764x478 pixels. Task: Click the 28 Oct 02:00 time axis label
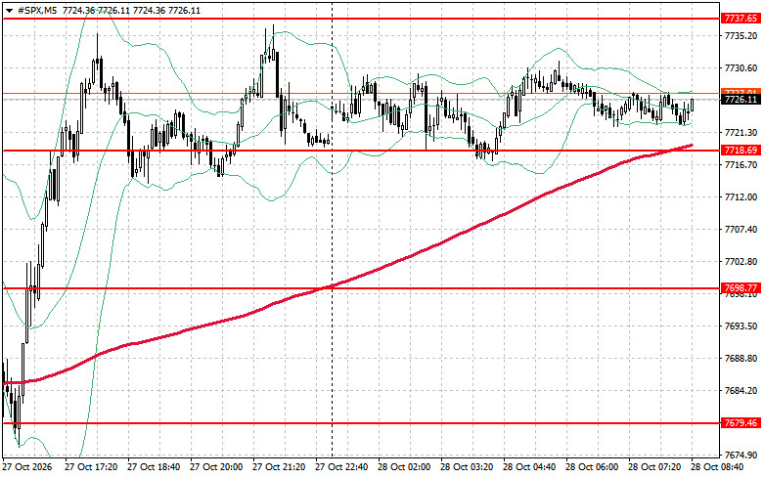pos(404,467)
